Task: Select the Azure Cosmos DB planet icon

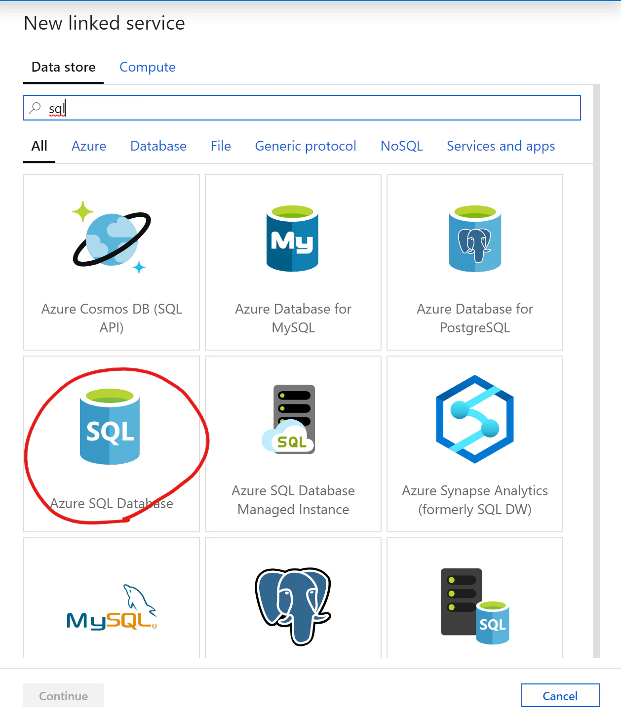Action: (x=112, y=238)
